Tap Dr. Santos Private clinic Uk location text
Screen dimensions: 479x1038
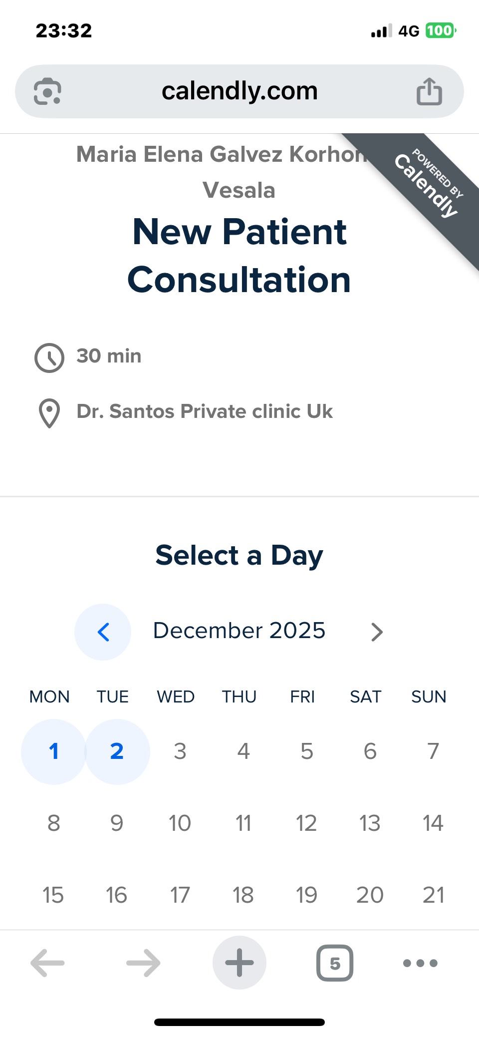205,411
